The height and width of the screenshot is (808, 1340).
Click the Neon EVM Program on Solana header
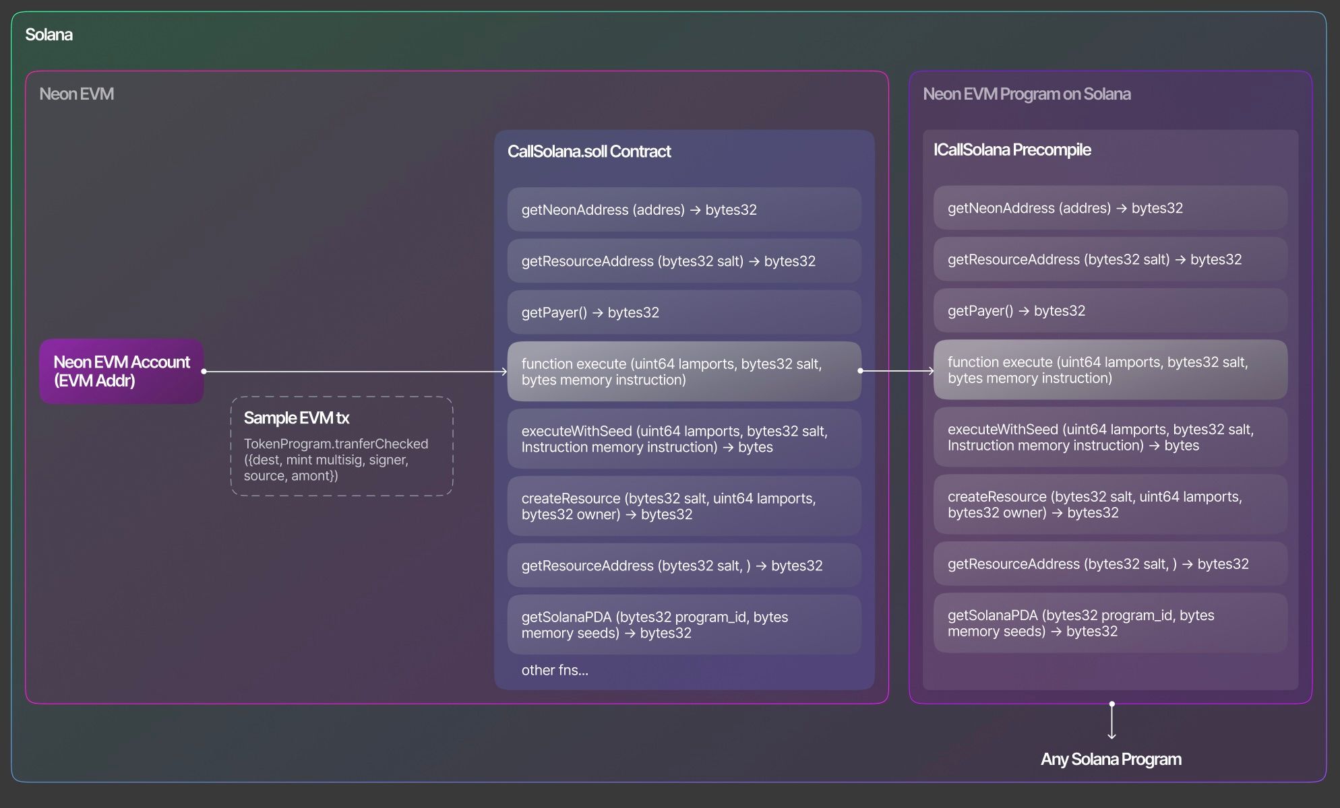point(1027,94)
